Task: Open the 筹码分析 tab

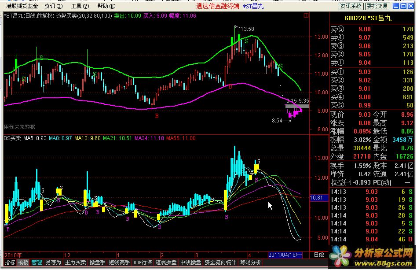Action: tap(250, 263)
